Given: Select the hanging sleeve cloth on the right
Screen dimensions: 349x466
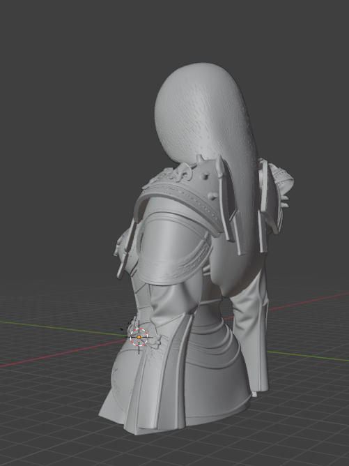Looking at the screenshot, I should pos(251,336).
